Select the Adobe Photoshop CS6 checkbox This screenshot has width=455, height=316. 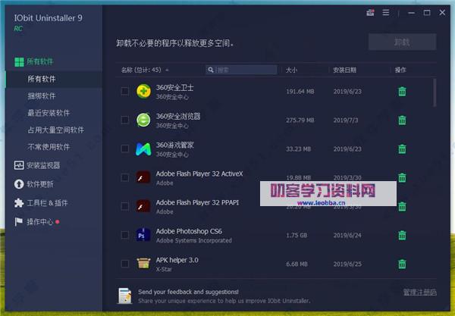(125, 235)
